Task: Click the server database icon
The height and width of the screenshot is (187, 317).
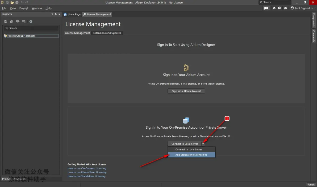Action: tap(186, 120)
